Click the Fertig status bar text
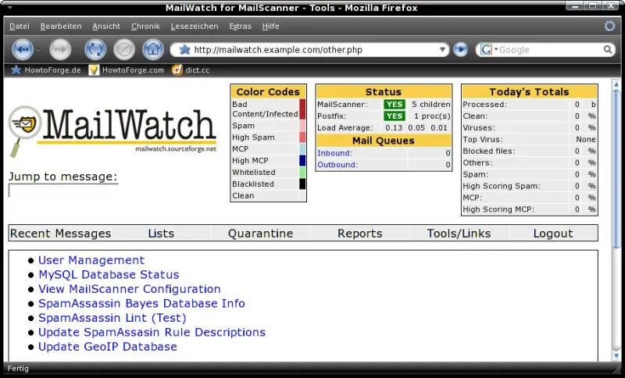The width and height of the screenshot is (625, 378). tap(18, 369)
